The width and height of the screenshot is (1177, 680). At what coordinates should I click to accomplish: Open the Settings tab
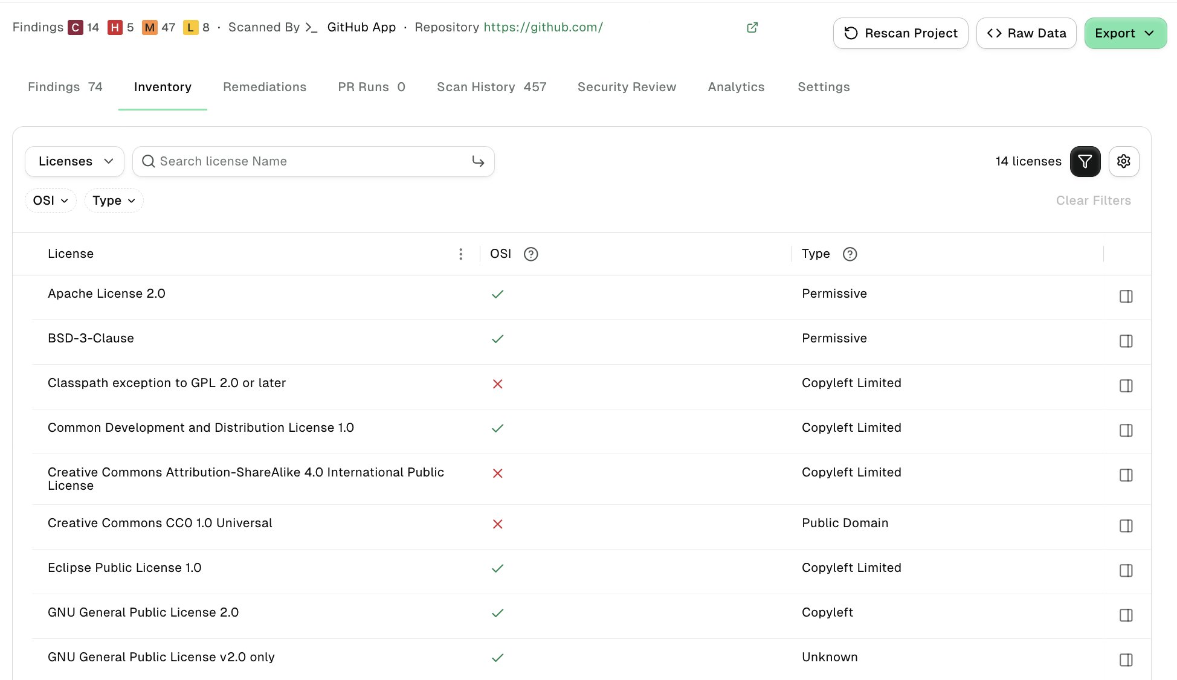824,87
